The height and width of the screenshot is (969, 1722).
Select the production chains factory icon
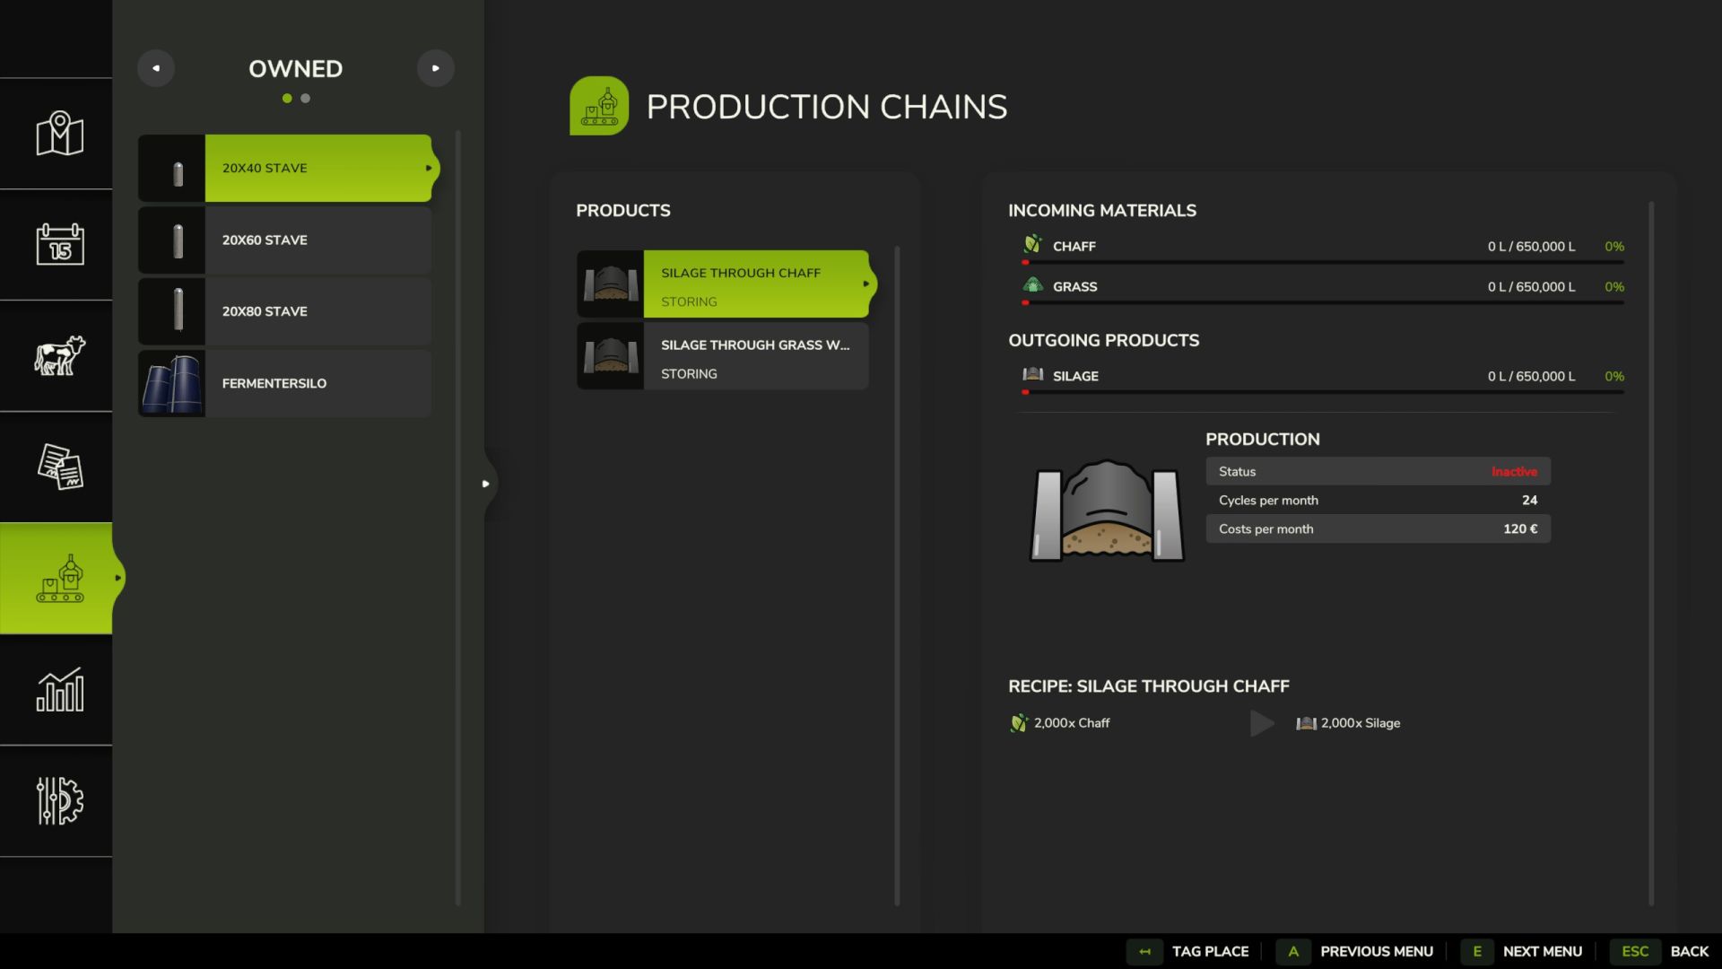coord(59,579)
